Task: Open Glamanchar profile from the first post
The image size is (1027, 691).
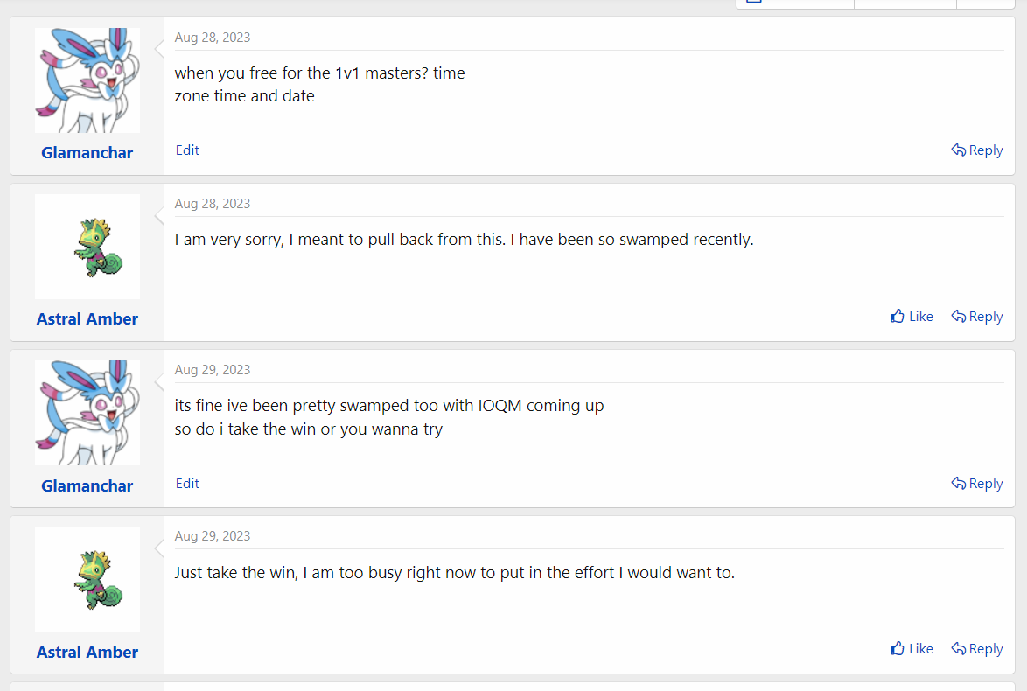Action: 87,152
